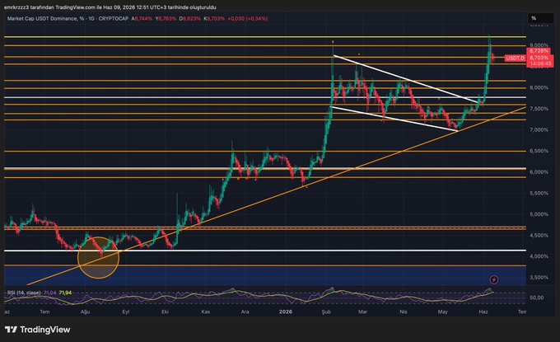Click the 6,000% price axis label
The height and width of the screenshot is (342, 560).
point(539,172)
